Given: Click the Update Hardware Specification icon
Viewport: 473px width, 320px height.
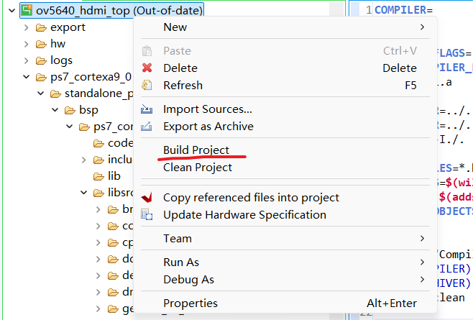Looking at the screenshot, I should (x=147, y=214).
